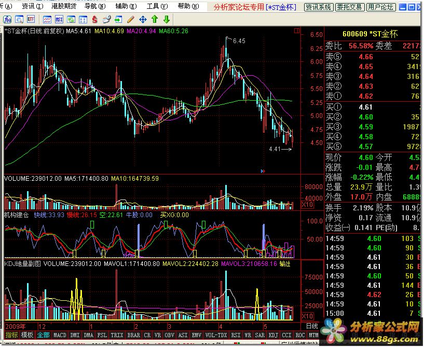Image resolution: width=424 pixels, height=347 pixels.
Task: Select the DMA indicator tab
Action: coord(88,335)
